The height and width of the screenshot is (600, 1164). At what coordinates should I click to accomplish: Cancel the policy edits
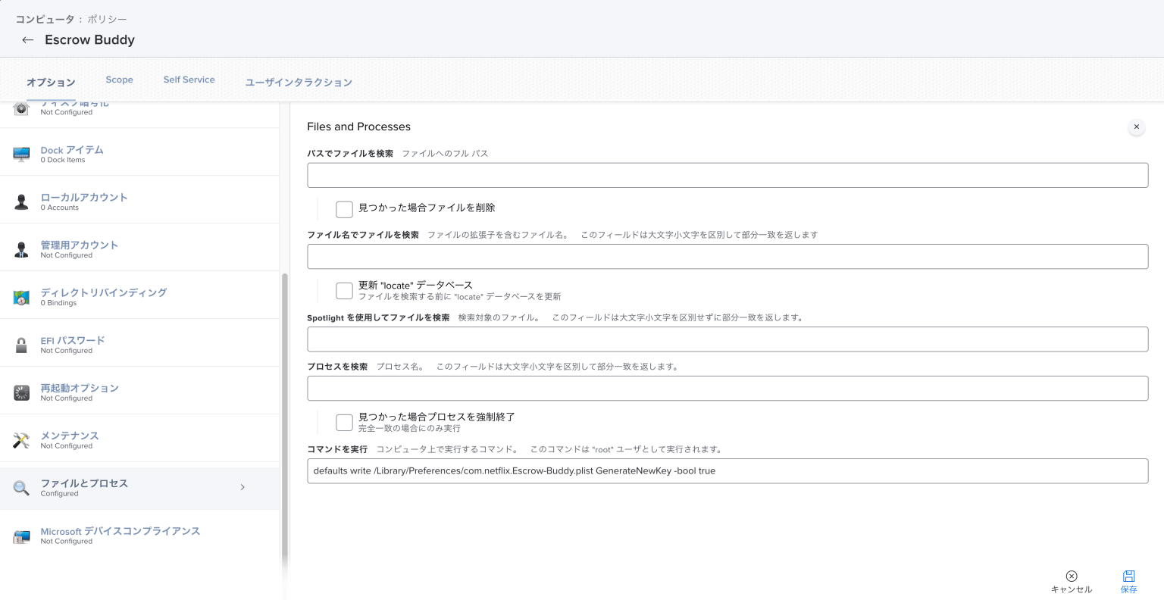pyautogui.click(x=1071, y=580)
